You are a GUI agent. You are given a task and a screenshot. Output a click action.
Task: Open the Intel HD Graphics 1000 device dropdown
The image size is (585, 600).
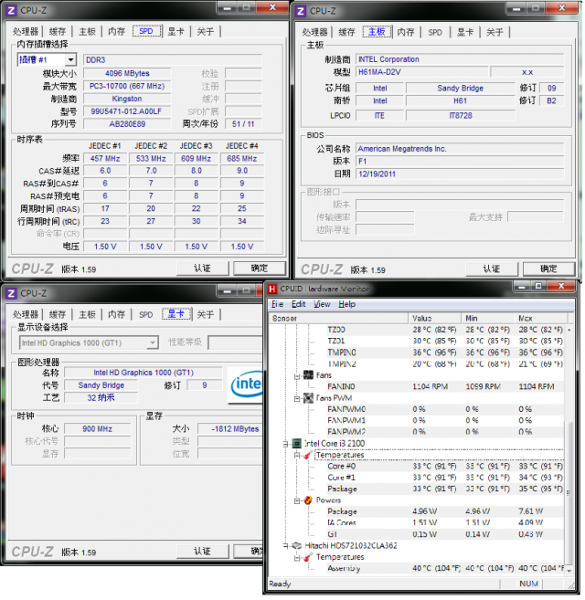click(153, 342)
